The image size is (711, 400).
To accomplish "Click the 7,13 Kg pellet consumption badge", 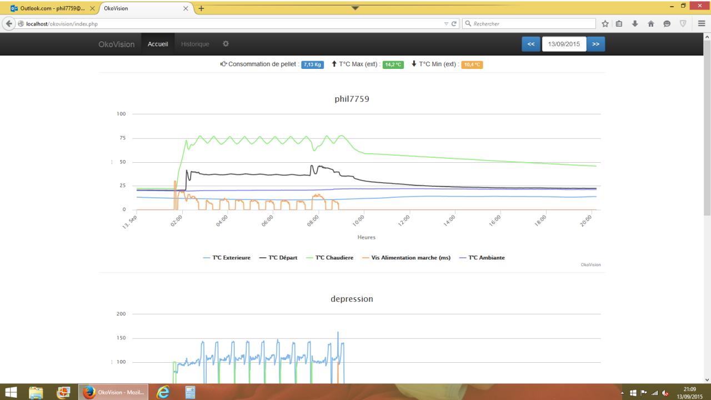I will coord(312,65).
